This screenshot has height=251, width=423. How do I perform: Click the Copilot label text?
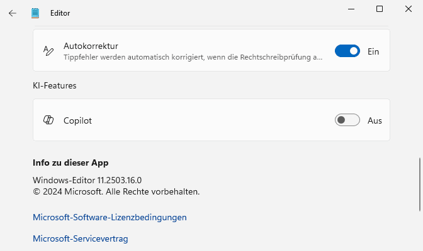tap(77, 120)
